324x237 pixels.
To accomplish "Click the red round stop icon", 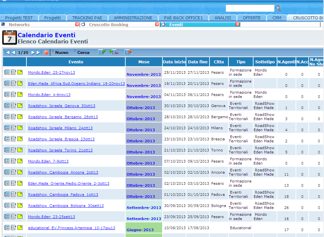I will click(x=46, y=53).
